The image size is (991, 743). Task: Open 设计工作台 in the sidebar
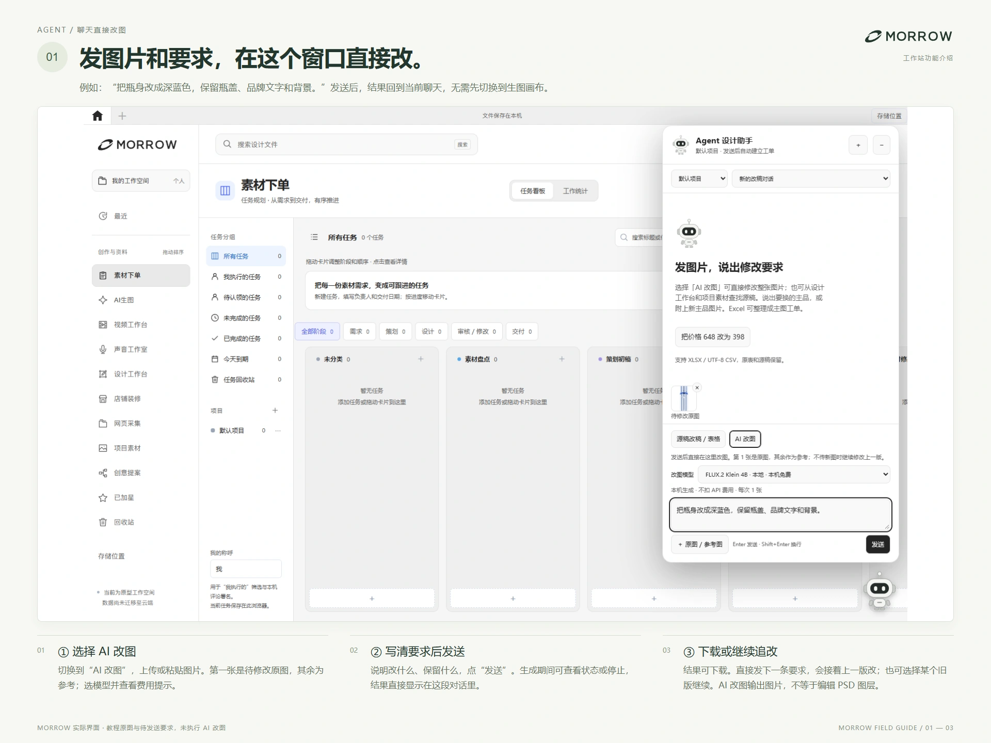click(x=141, y=374)
